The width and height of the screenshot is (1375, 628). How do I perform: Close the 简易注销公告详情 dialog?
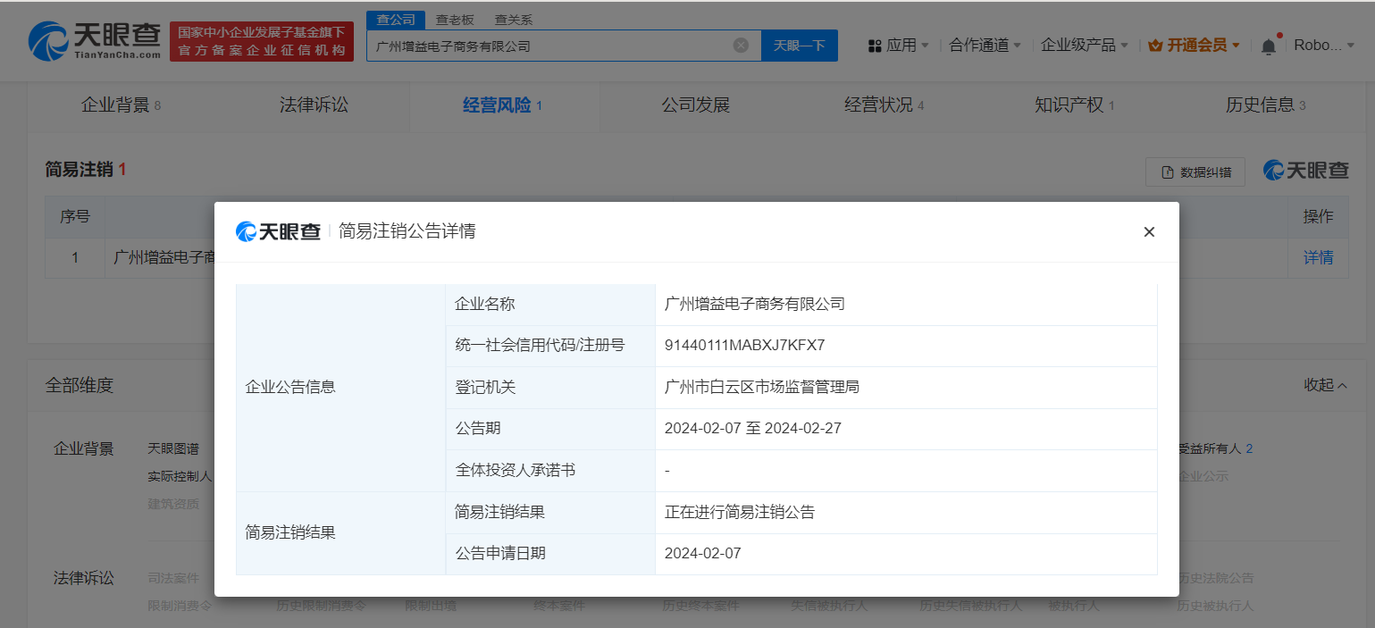[x=1149, y=232]
